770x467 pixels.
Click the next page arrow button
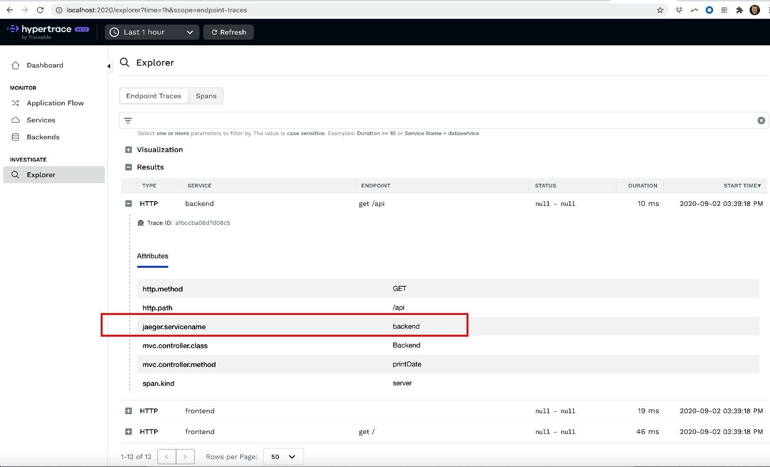coord(185,456)
